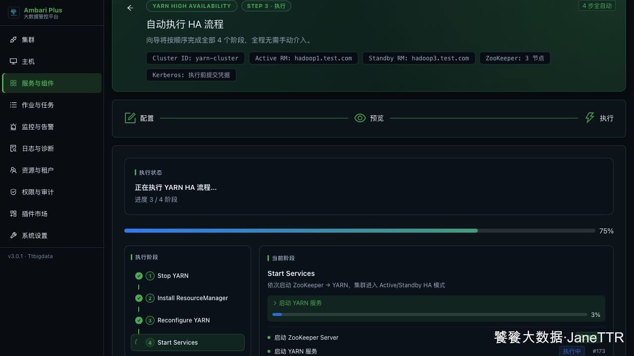Click the Ambari Plus logo icon

point(14,12)
